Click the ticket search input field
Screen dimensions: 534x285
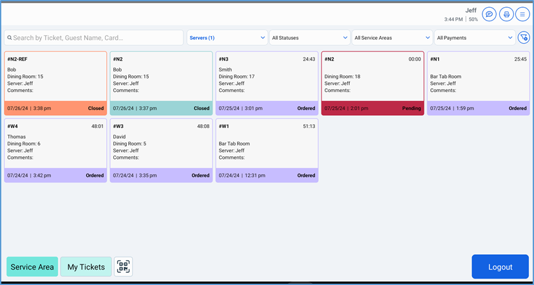[97, 38]
